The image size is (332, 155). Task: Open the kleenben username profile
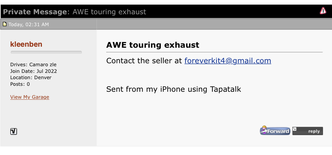26,44
